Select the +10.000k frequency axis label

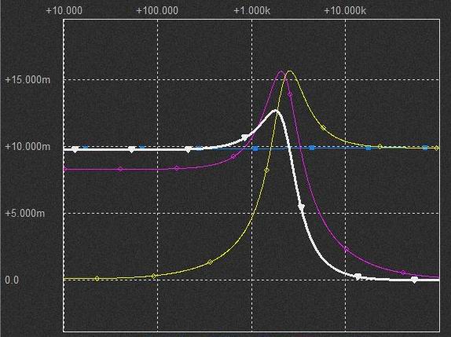click(x=345, y=11)
